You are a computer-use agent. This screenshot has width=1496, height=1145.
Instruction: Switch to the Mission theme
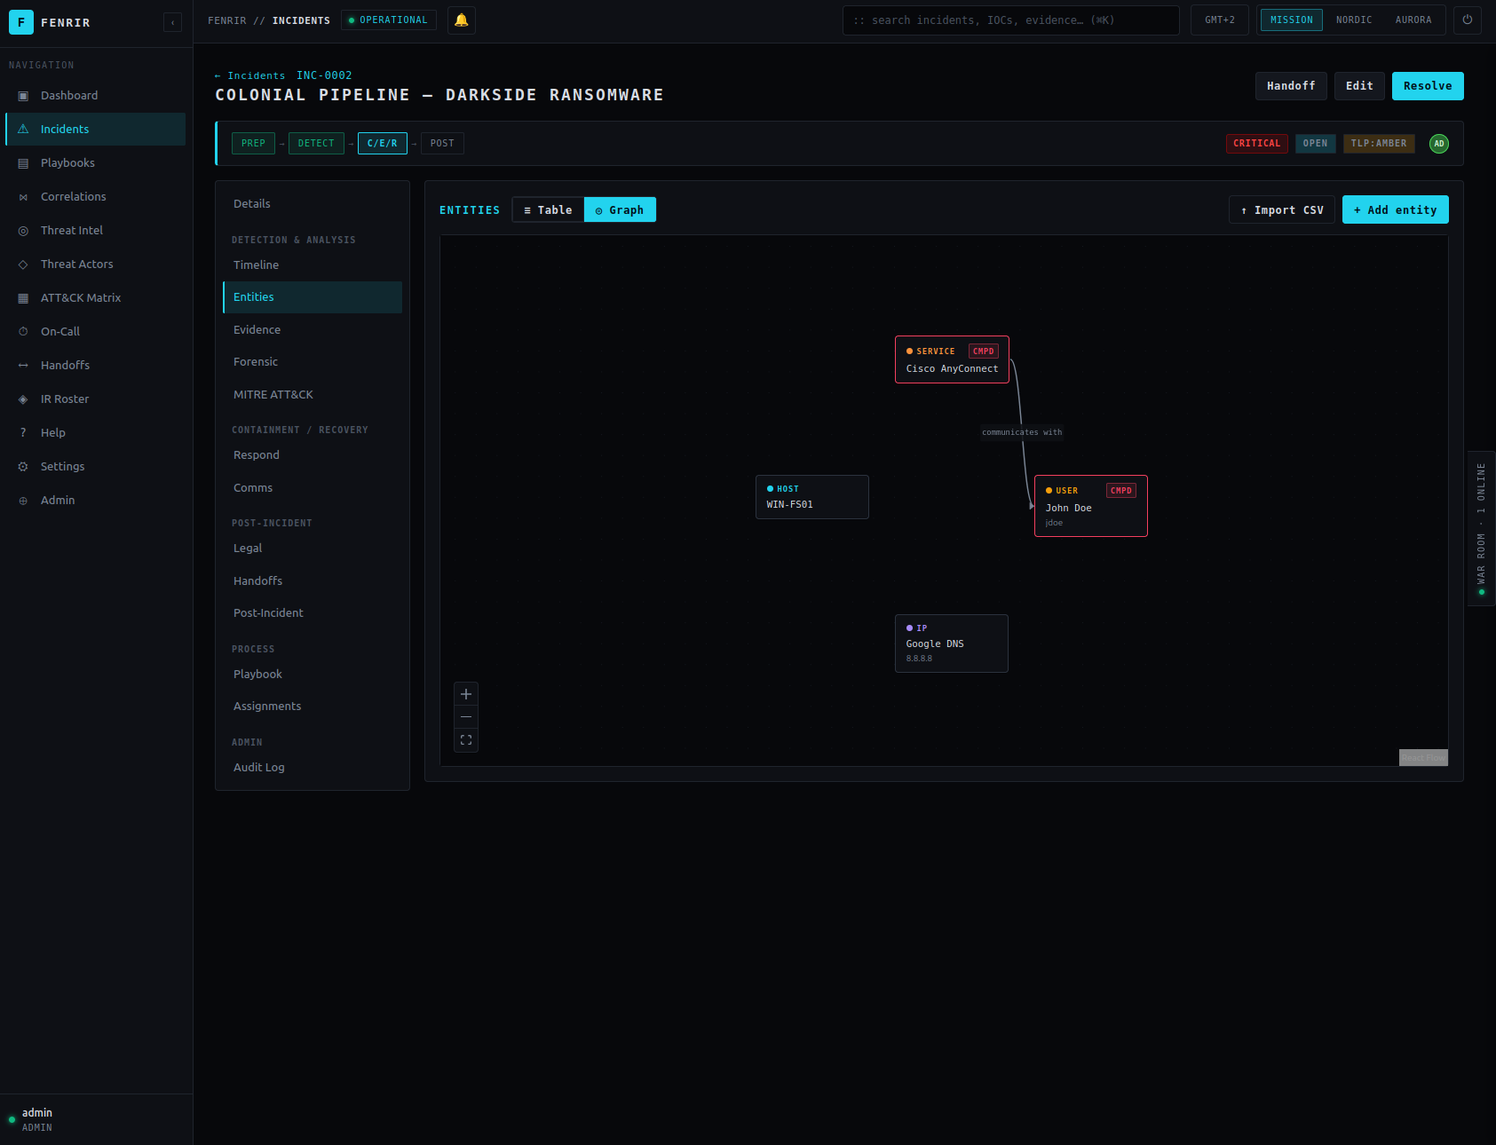(1291, 20)
